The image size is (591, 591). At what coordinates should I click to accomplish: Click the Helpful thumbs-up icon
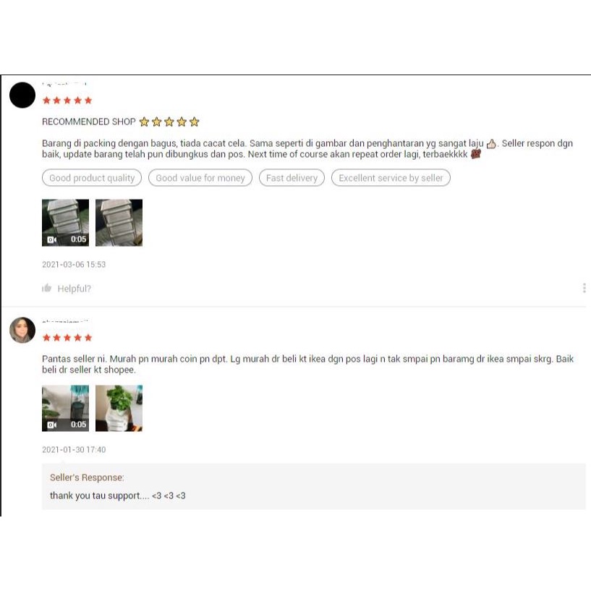47,289
